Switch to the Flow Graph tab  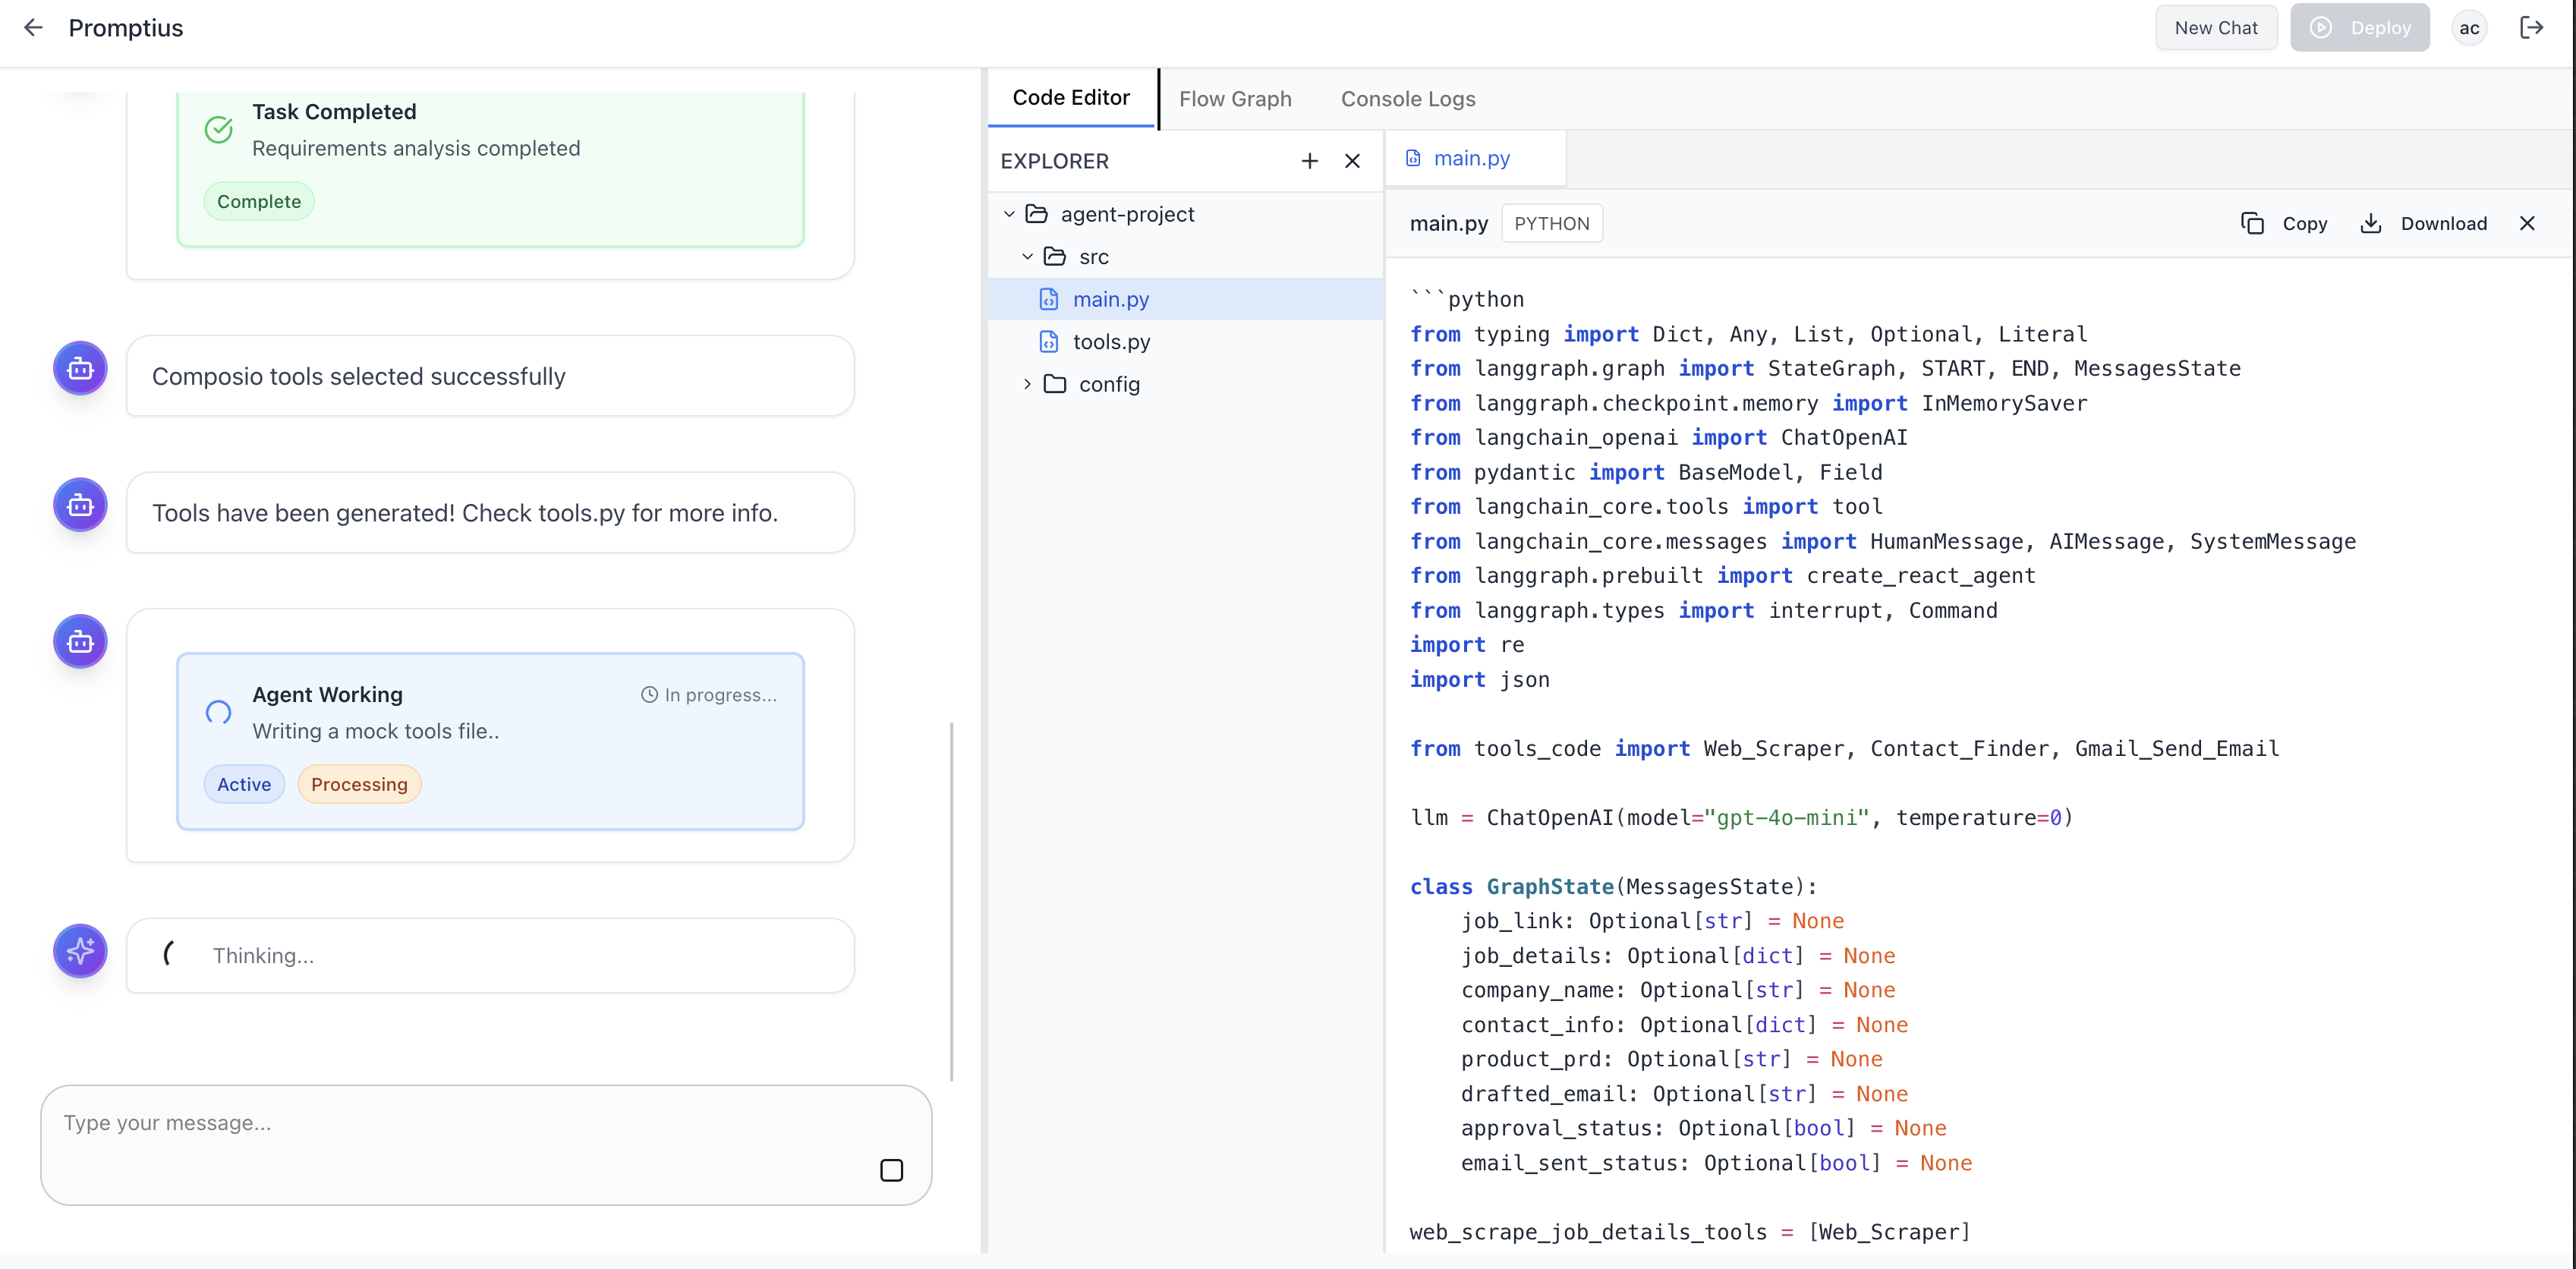(x=1235, y=99)
